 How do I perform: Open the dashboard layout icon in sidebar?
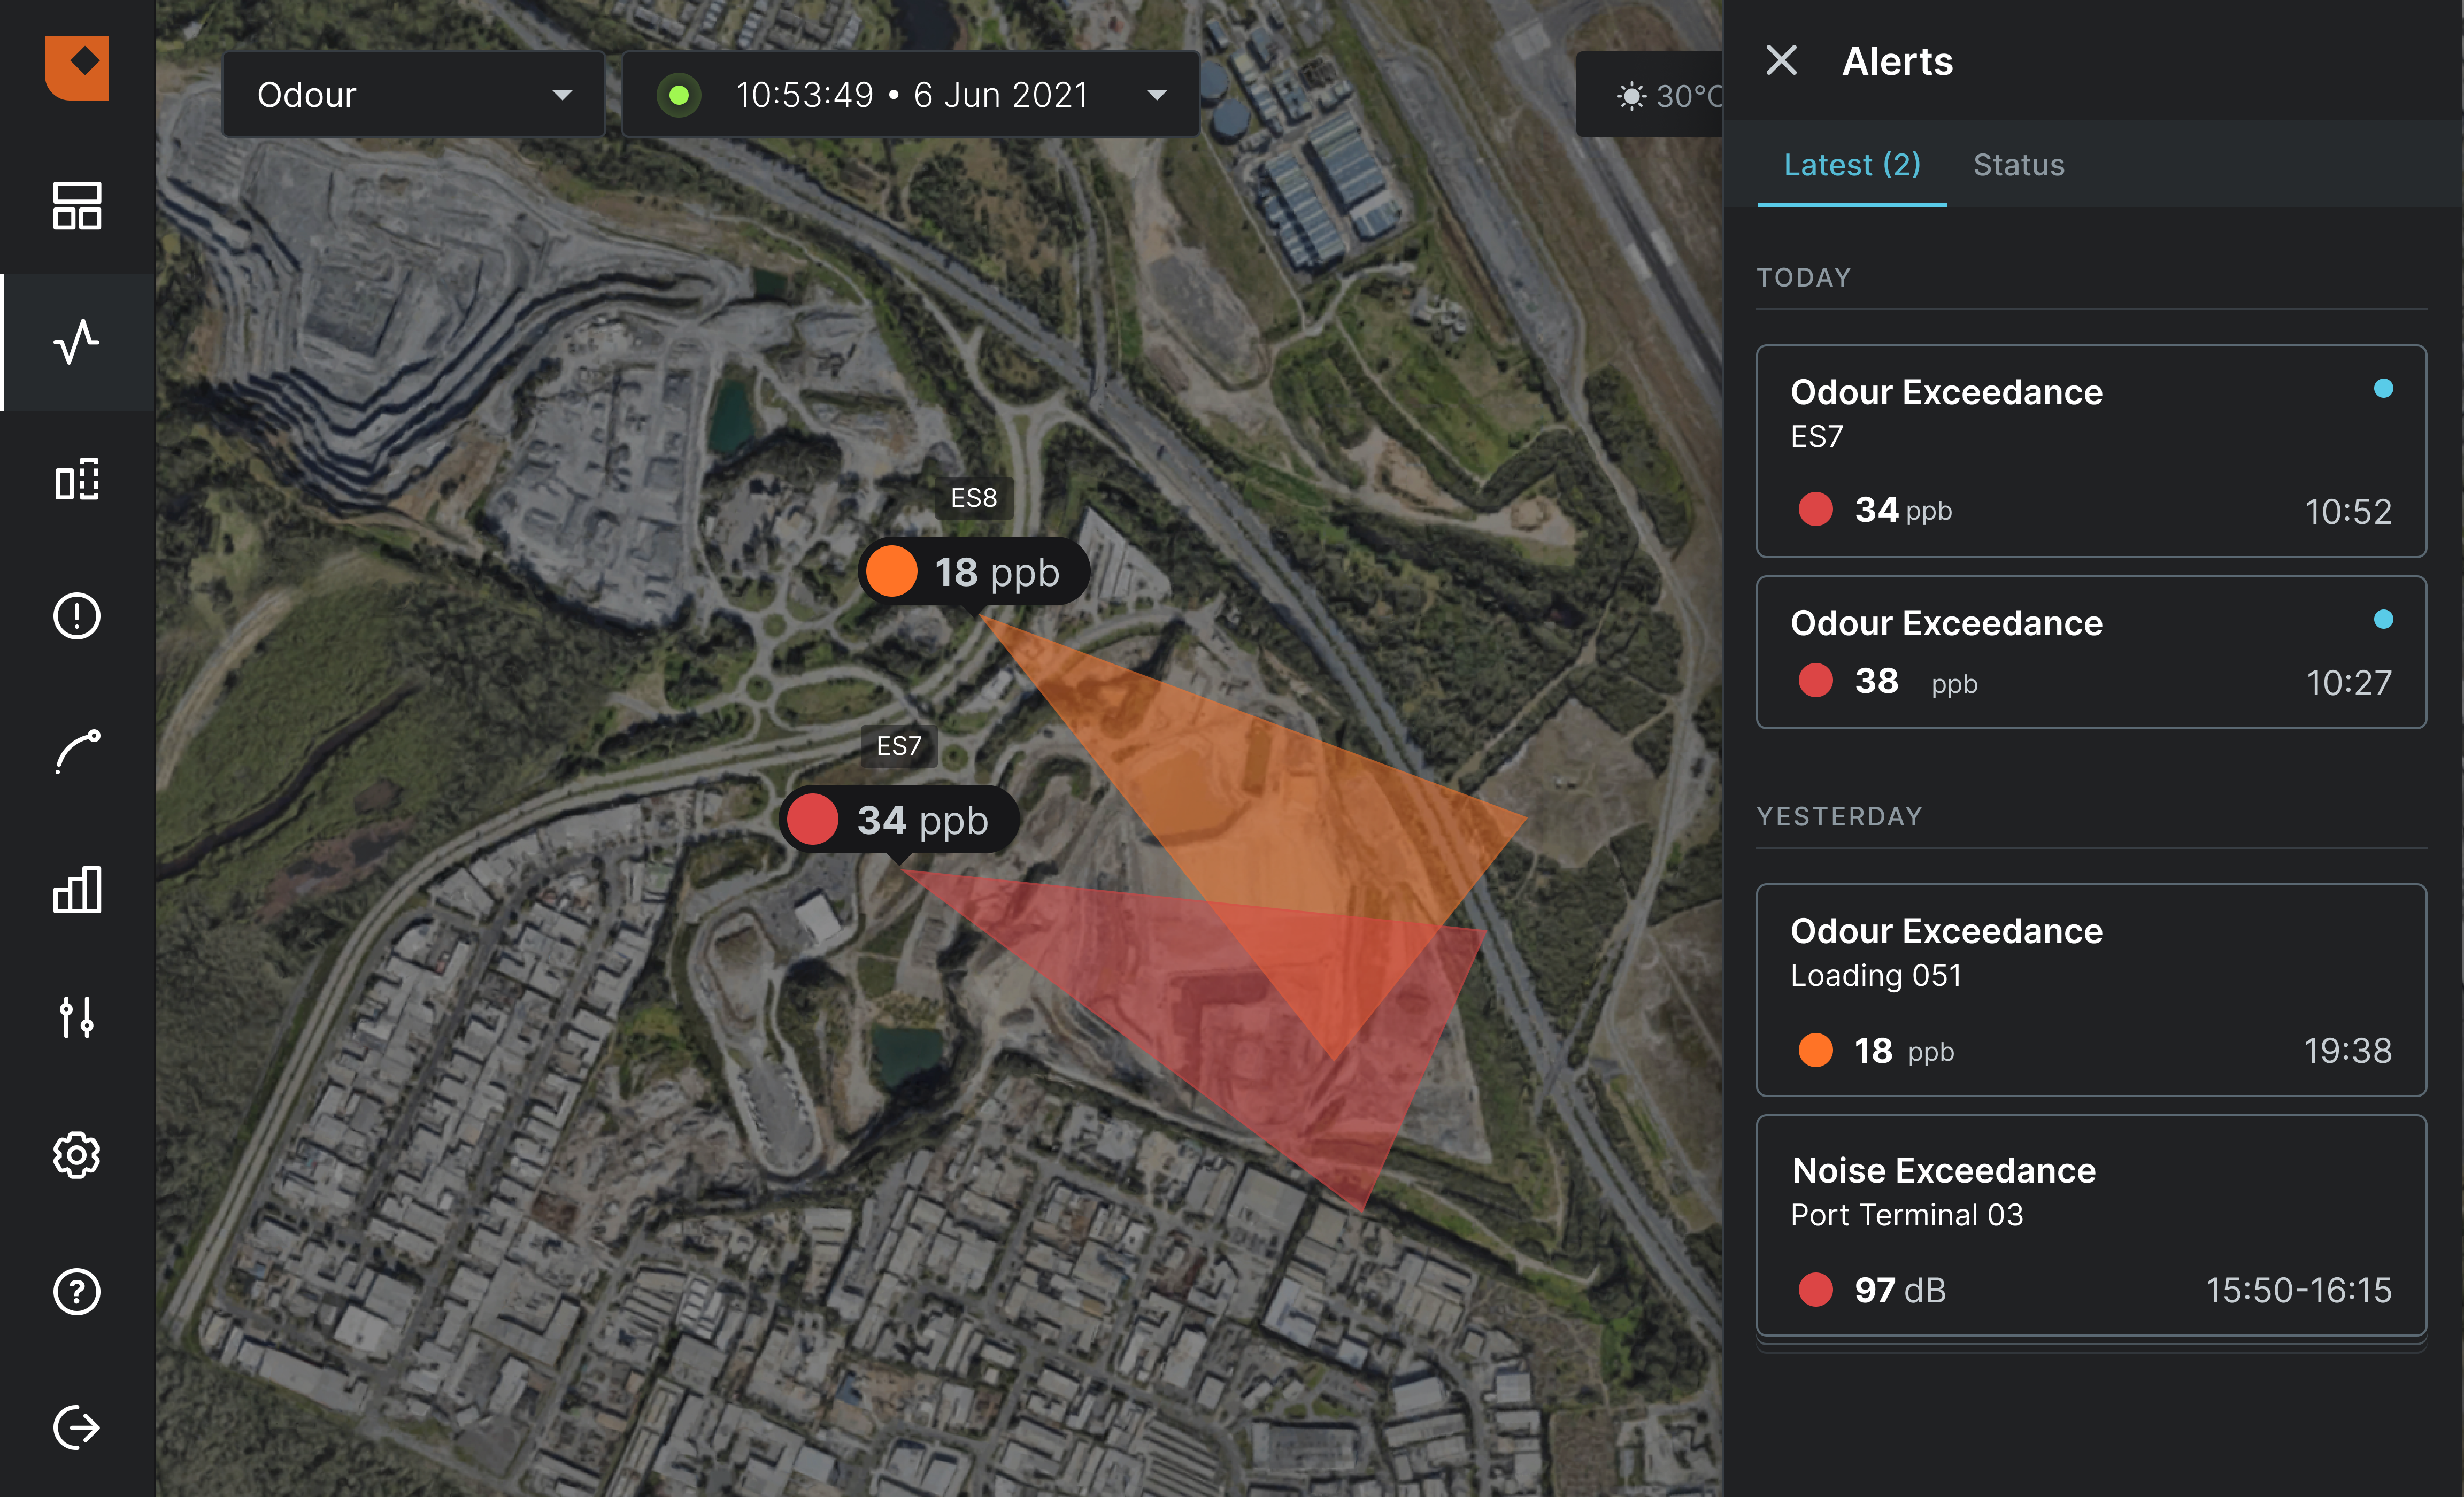77,206
